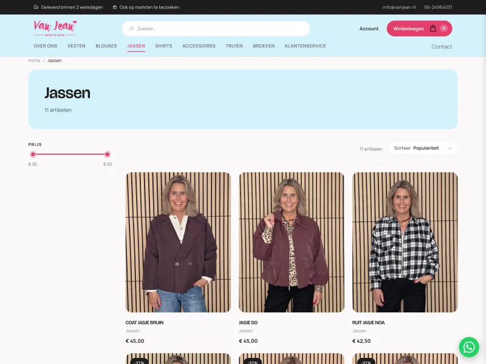Open WhatsApp chat bubble
Screen dimensions: 486x364
point(469,347)
